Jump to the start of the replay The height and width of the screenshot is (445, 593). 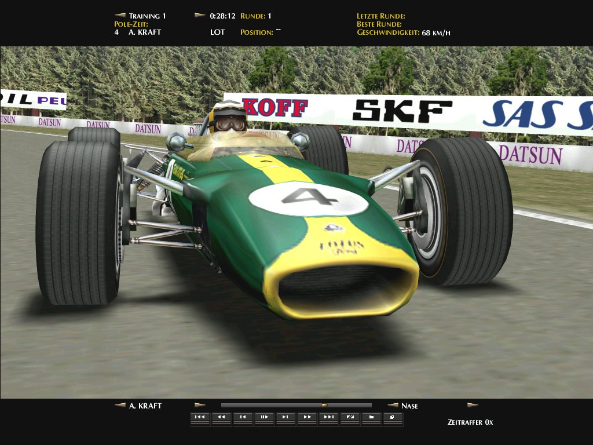200,417
